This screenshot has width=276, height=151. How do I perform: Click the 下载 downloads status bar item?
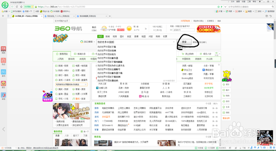[x=243, y=148]
